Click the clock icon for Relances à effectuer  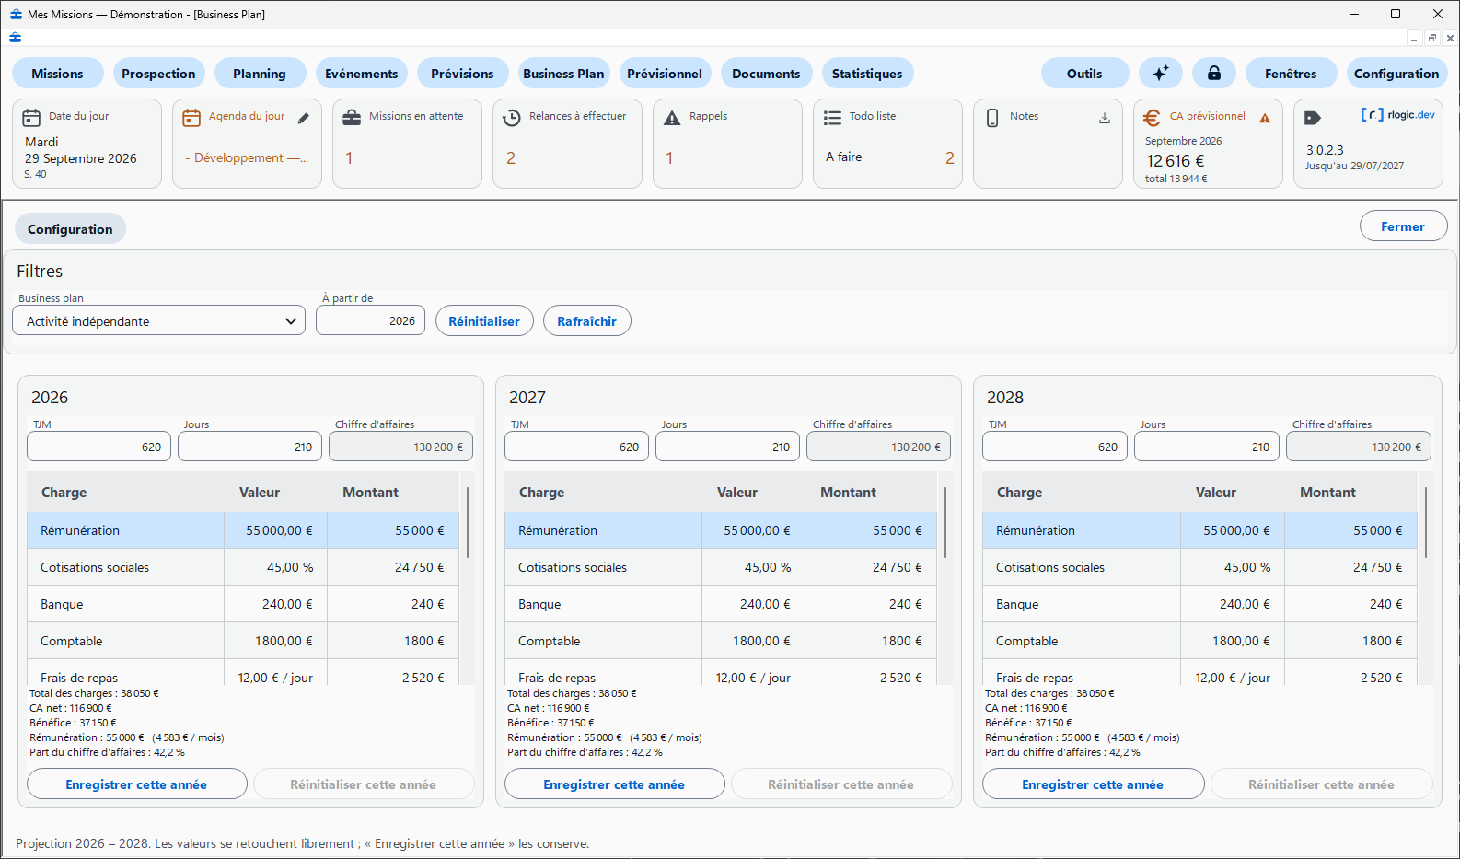coord(512,118)
